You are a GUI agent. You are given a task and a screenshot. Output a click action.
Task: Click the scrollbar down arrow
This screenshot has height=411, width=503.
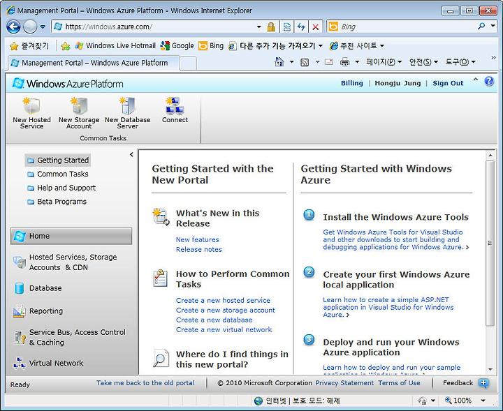(490, 369)
